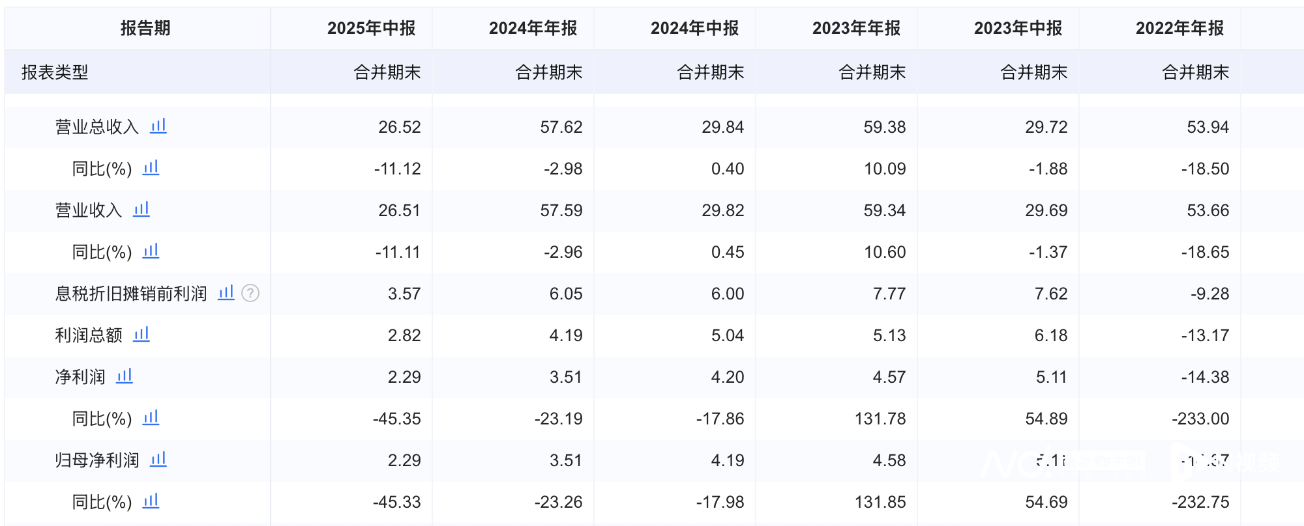Select the 报表类型 row label
The image size is (1304, 526).
(x=55, y=72)
